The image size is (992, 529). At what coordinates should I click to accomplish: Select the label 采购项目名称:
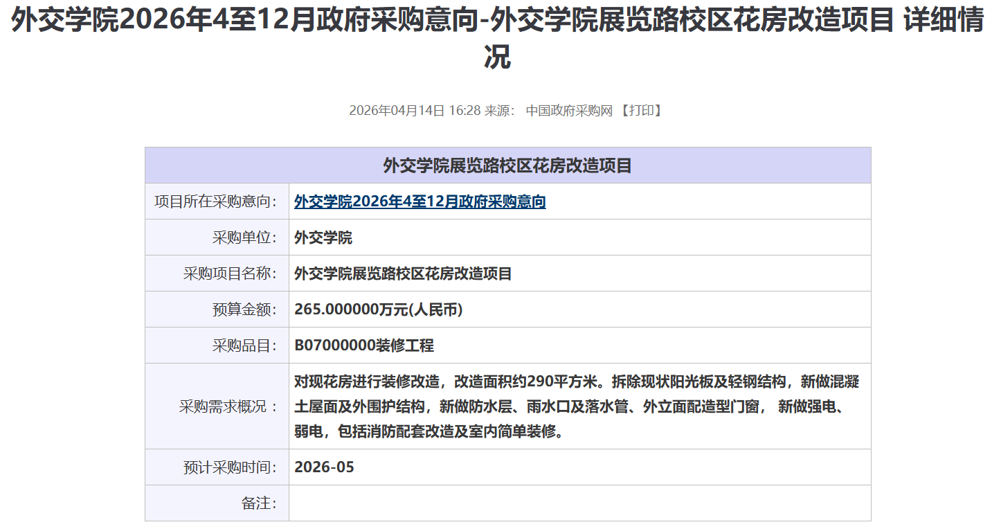231,274
